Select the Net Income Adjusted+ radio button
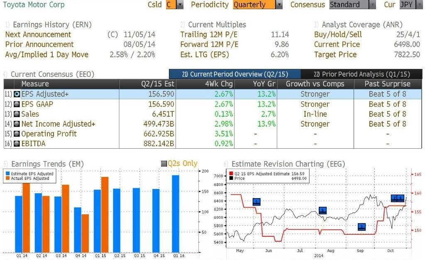The height and width of the screenshot is (260, 425). click(17, 124)
